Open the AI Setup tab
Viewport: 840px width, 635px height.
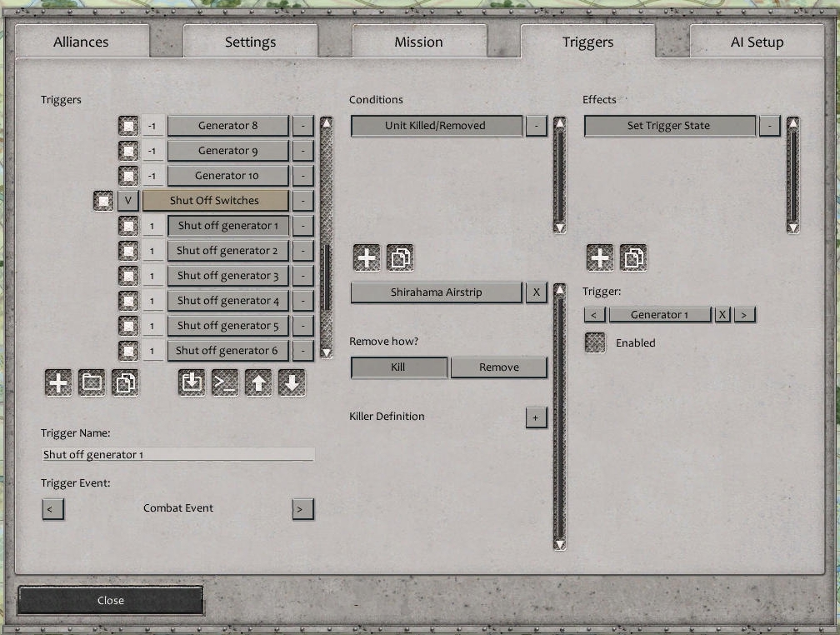pos(757,42)
